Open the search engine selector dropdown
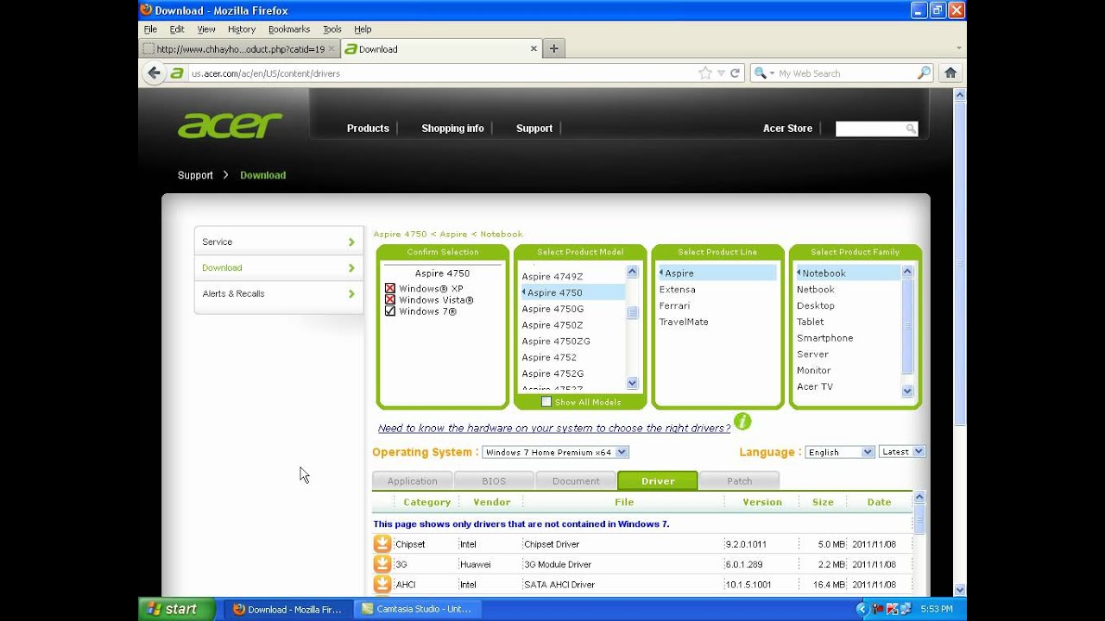Screen dimensions: 1105x621 [765, 73]
